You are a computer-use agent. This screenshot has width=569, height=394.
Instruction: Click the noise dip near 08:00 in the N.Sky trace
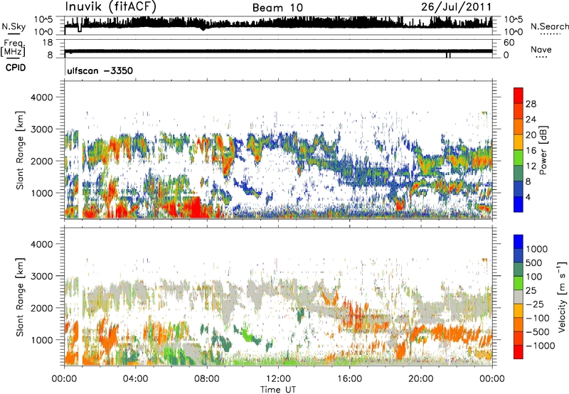[x=203, y=28]
